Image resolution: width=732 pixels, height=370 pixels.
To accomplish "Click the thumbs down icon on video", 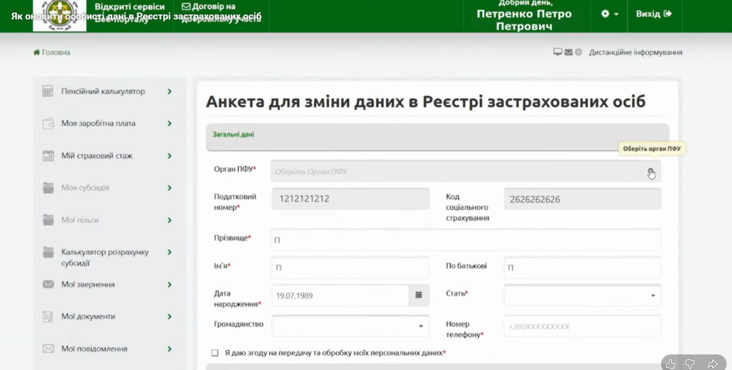I will [x=691, y=364].
